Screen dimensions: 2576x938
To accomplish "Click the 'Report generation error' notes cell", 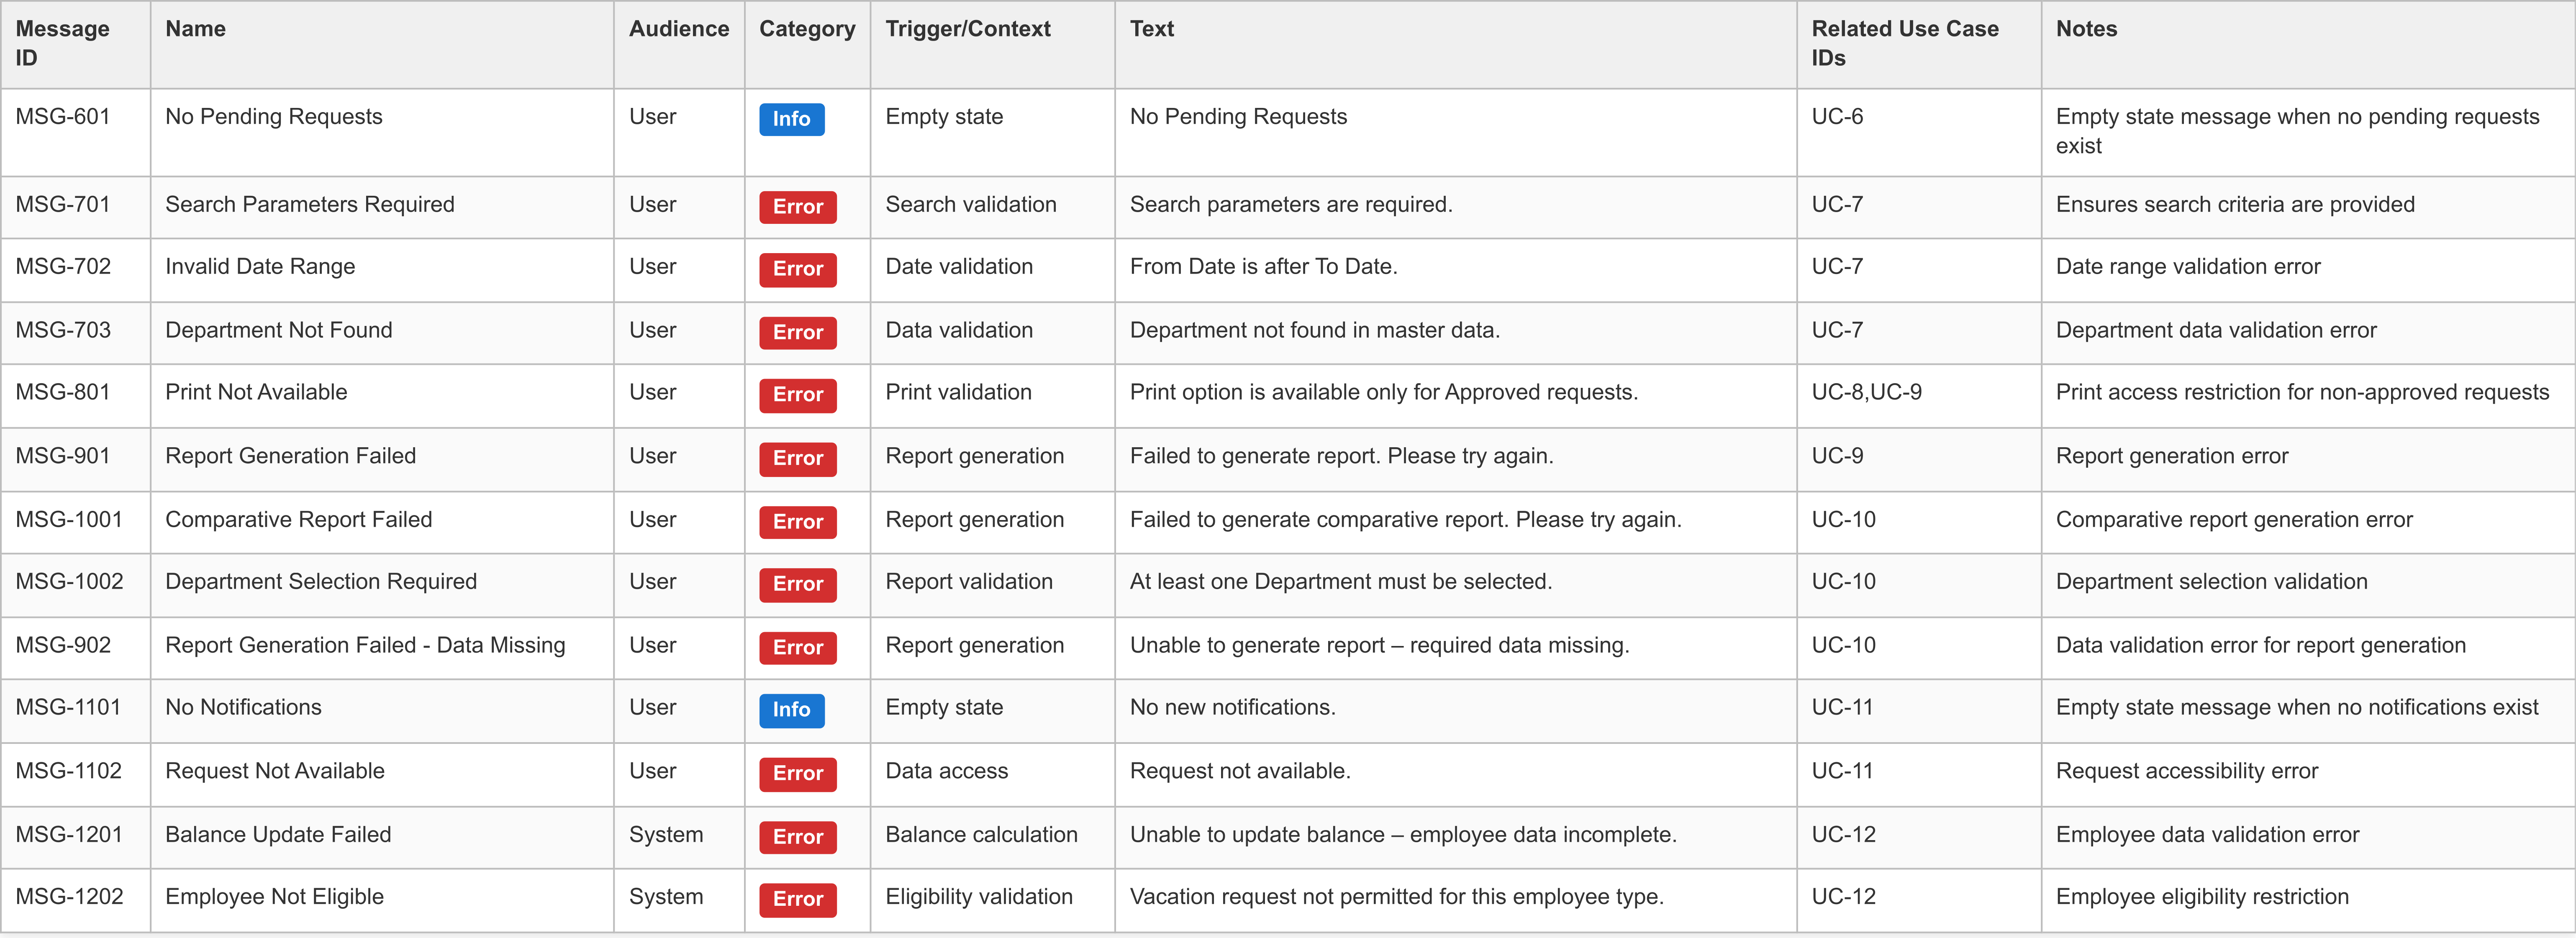I will tap(2171, 457).
